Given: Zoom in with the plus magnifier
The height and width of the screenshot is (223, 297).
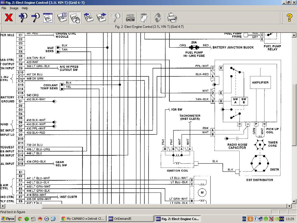Looking at the screenshot, I should [23, 18].
